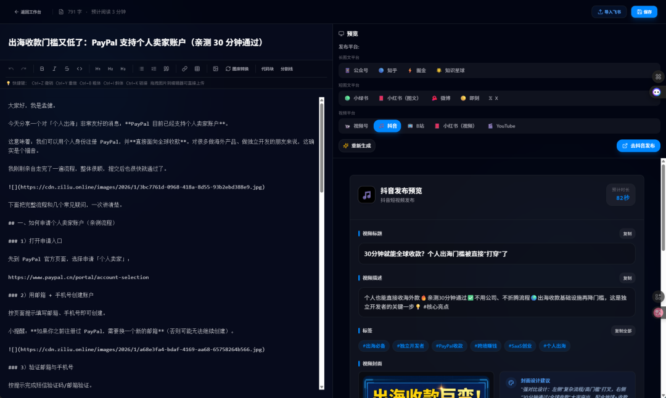This screenshot has width=666, height=398.
Task: Select the 知乎 platform
Action: pos(387,70)
